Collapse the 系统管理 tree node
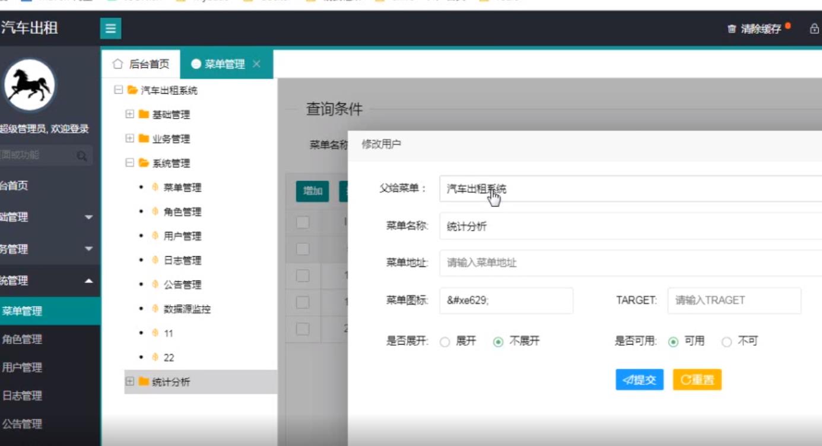822x446 pixels. (129, 163)
